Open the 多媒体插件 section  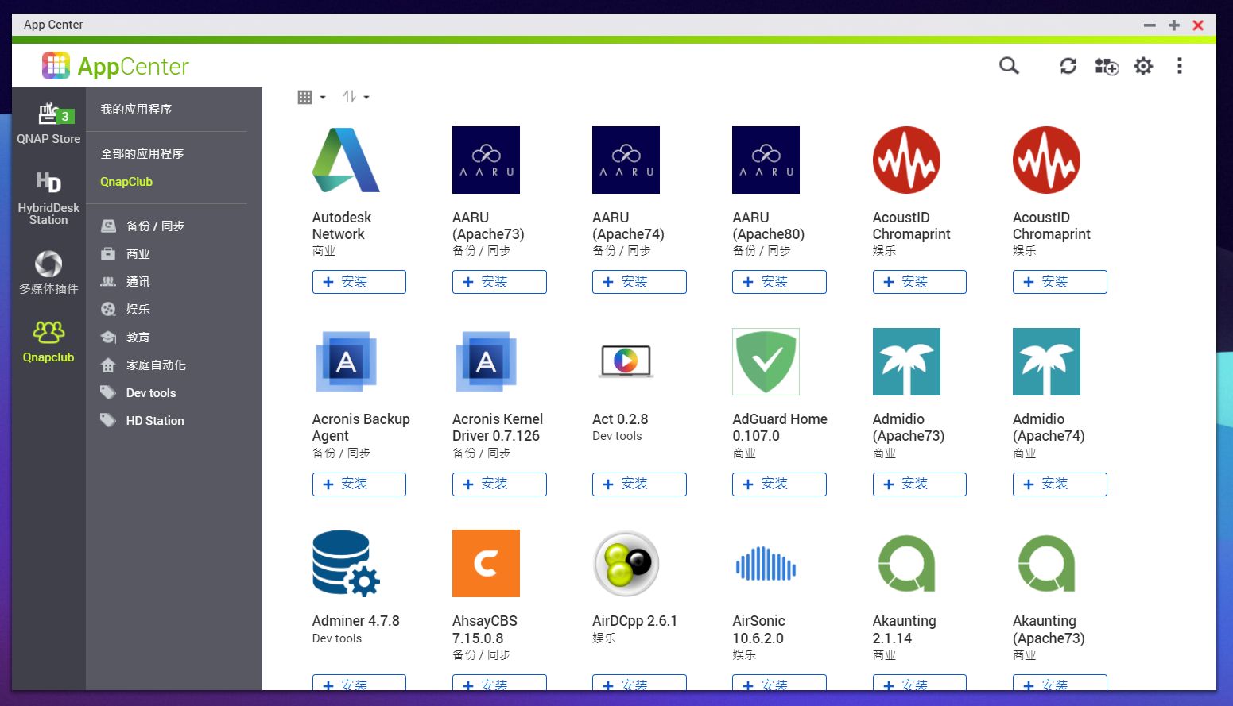48,272
